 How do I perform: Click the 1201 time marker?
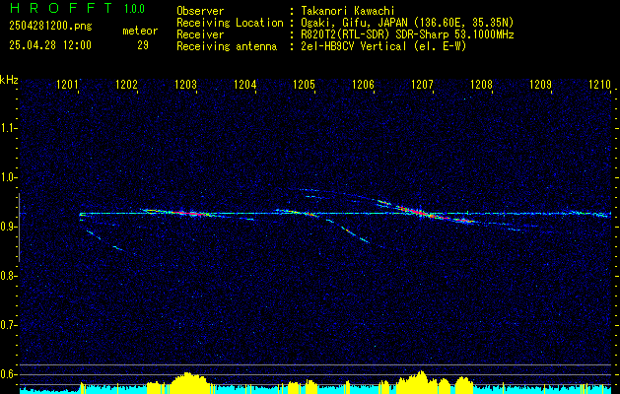click(67, 84)
